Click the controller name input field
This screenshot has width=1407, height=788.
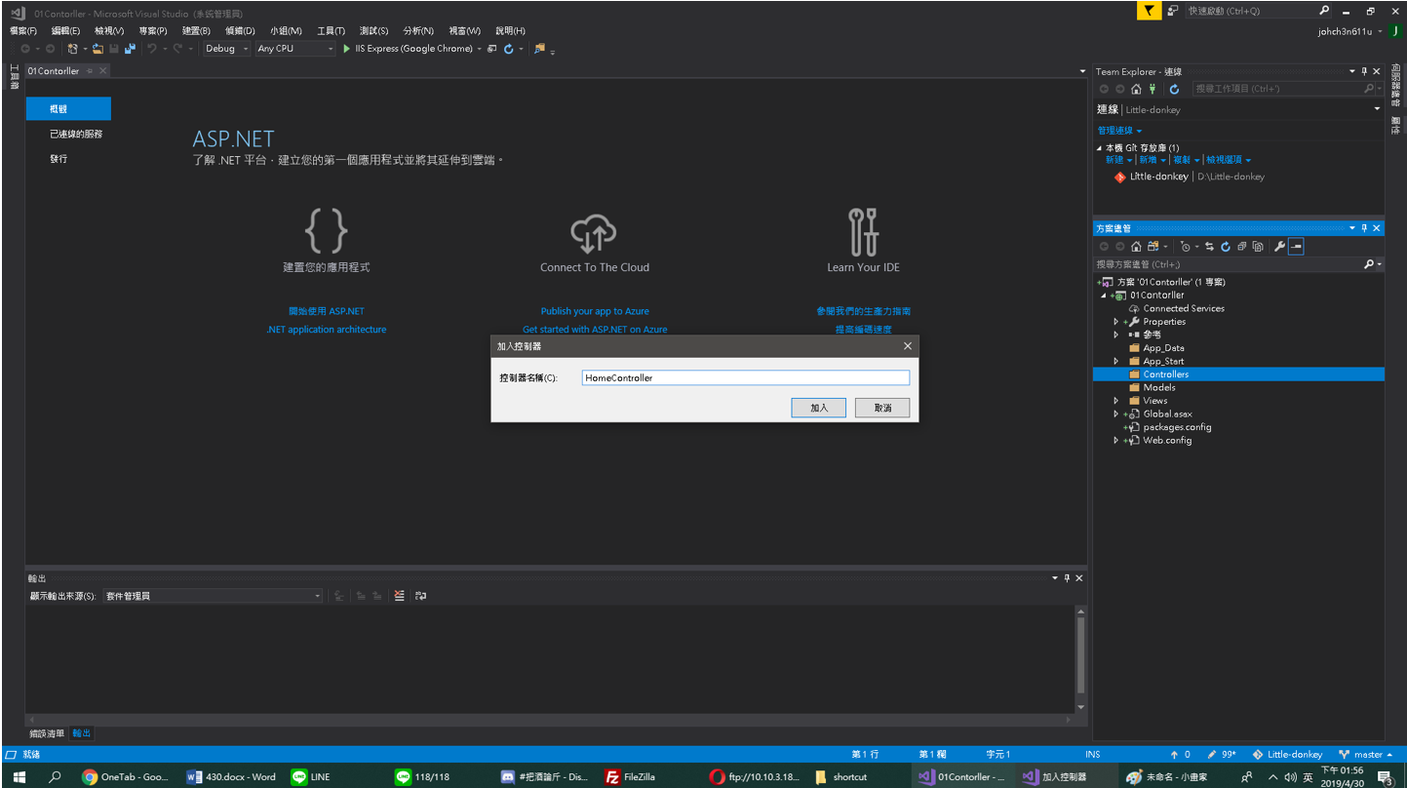745,377
